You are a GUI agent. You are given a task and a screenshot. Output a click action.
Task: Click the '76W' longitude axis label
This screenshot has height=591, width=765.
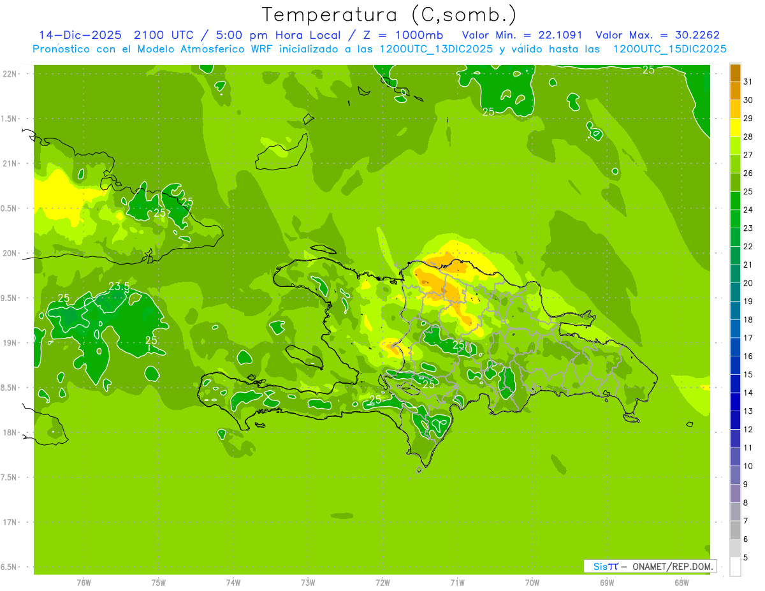click(84, 583)
